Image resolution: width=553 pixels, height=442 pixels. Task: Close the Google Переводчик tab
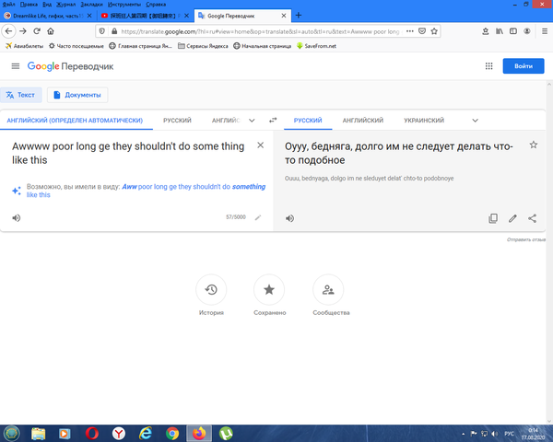pyautogui.click(x=284, y=16)
